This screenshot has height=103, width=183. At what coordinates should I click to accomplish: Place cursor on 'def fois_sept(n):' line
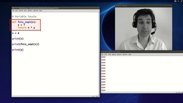click(24, 22)
